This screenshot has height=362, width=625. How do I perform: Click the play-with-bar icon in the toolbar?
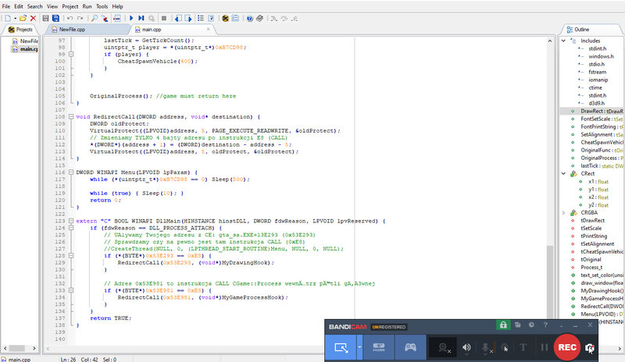tap(141, 18)
